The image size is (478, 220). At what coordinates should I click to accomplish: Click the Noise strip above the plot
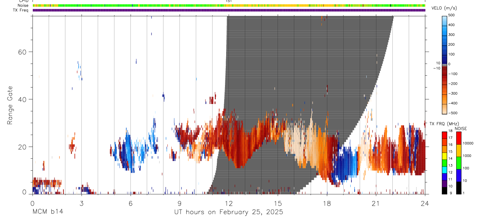tap(229, 5)
